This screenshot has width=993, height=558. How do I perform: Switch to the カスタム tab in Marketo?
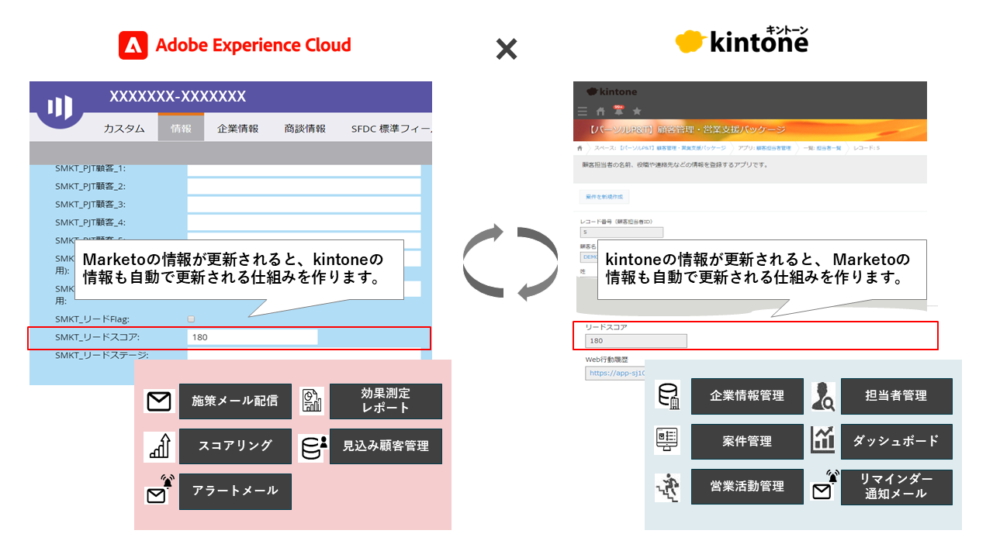[124, 129]
